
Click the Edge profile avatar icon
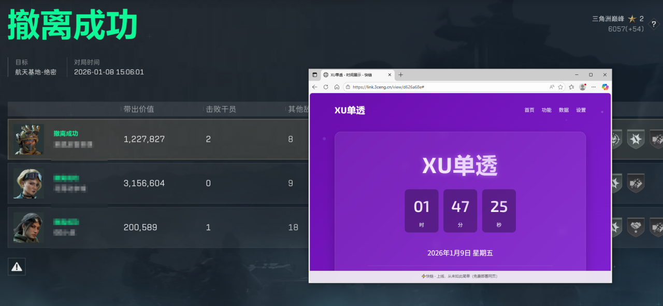(x=582, y=87)
